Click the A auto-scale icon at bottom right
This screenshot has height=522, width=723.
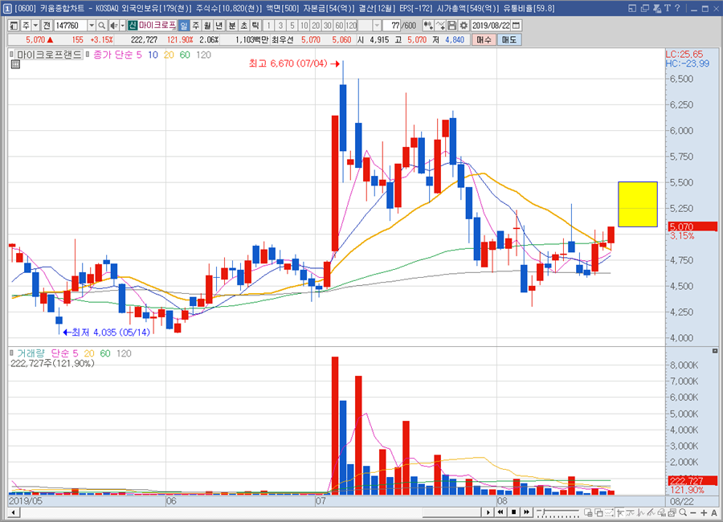(714, 513)
